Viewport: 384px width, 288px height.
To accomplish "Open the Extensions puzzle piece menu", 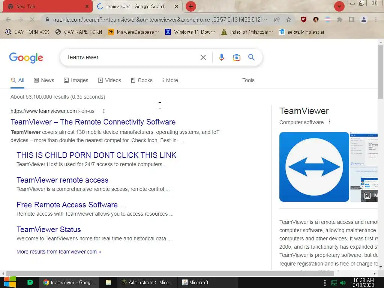I will [340, 19].
